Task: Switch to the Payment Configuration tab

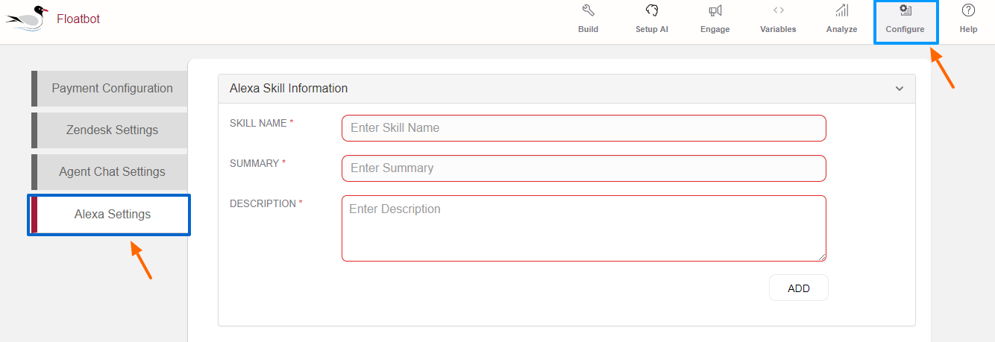Action: [x=112, y=89]
